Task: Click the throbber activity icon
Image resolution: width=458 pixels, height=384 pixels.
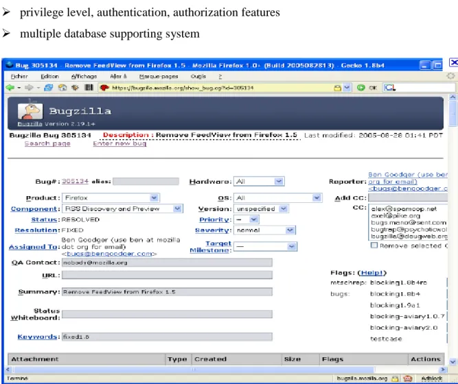Action: coord(450,76)
